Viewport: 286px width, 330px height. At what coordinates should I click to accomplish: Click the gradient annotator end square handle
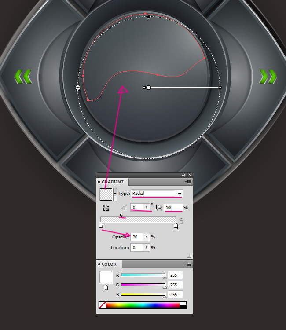point(220,88)
